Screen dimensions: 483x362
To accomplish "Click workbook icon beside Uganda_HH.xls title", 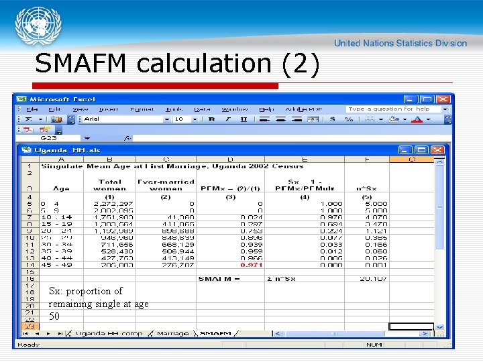I will [27, 150].
